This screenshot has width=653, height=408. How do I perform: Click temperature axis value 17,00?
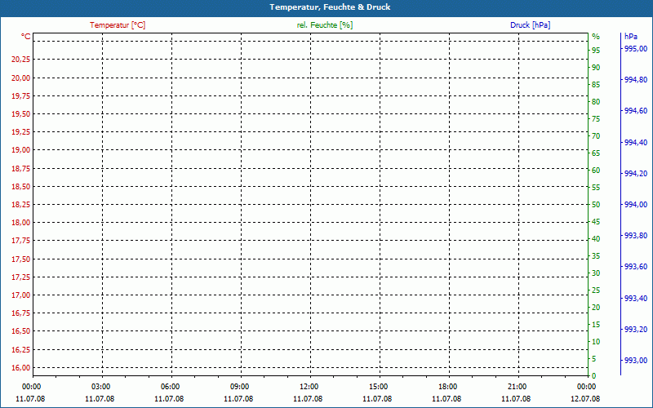(21, 295)
